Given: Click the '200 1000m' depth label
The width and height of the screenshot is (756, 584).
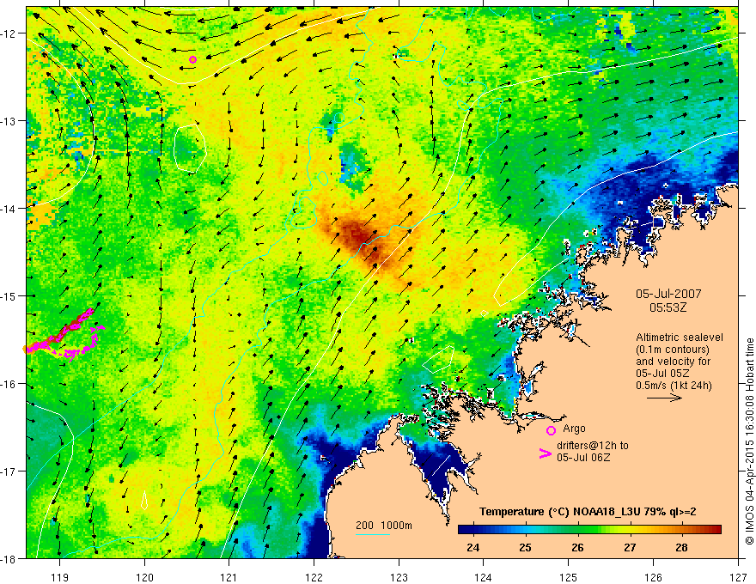Looking at the screenshot, I should (x=384, y=526).
